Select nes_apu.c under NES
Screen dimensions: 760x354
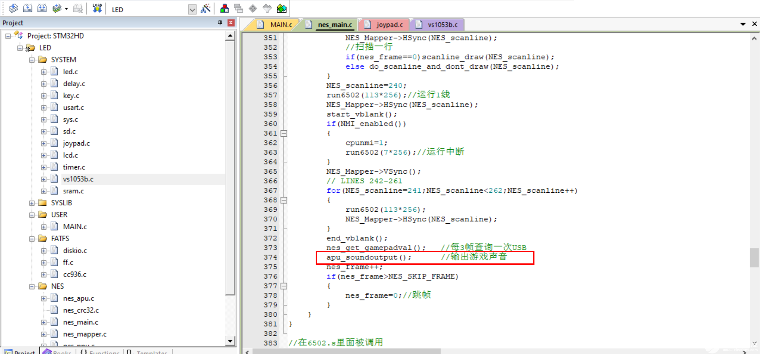click(x=78, y=298)
